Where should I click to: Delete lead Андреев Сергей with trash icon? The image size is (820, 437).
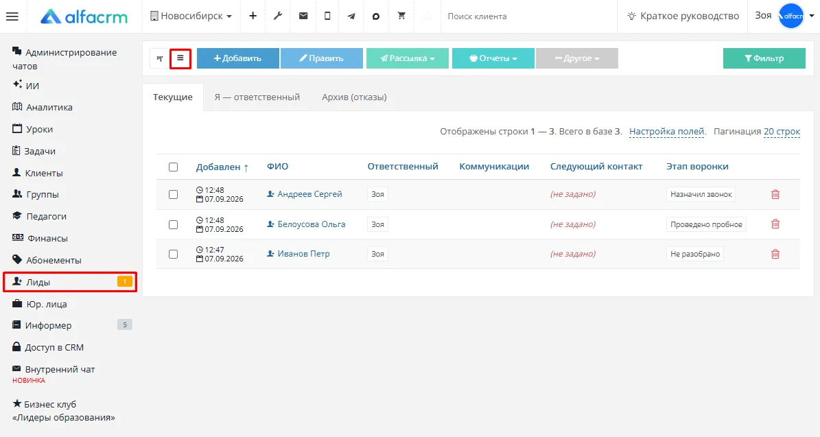tap(775, 194)
